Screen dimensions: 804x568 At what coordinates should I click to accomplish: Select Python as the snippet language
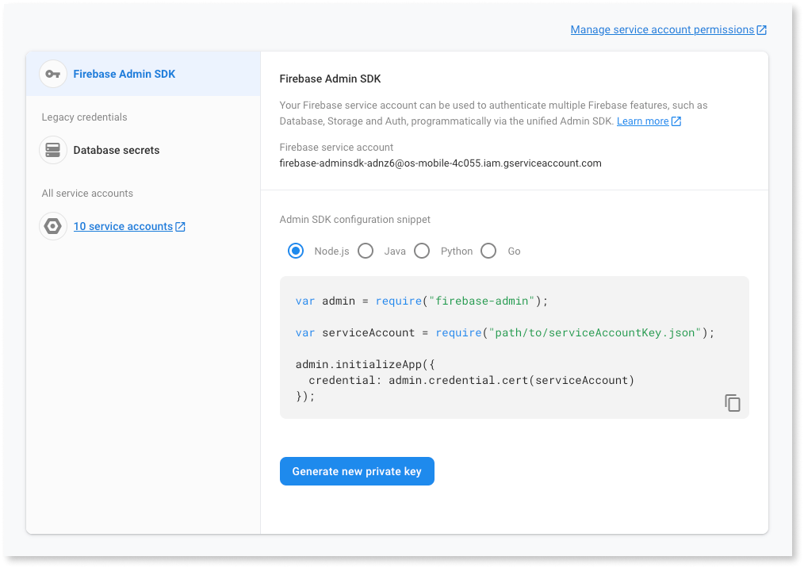click(421, 251)
